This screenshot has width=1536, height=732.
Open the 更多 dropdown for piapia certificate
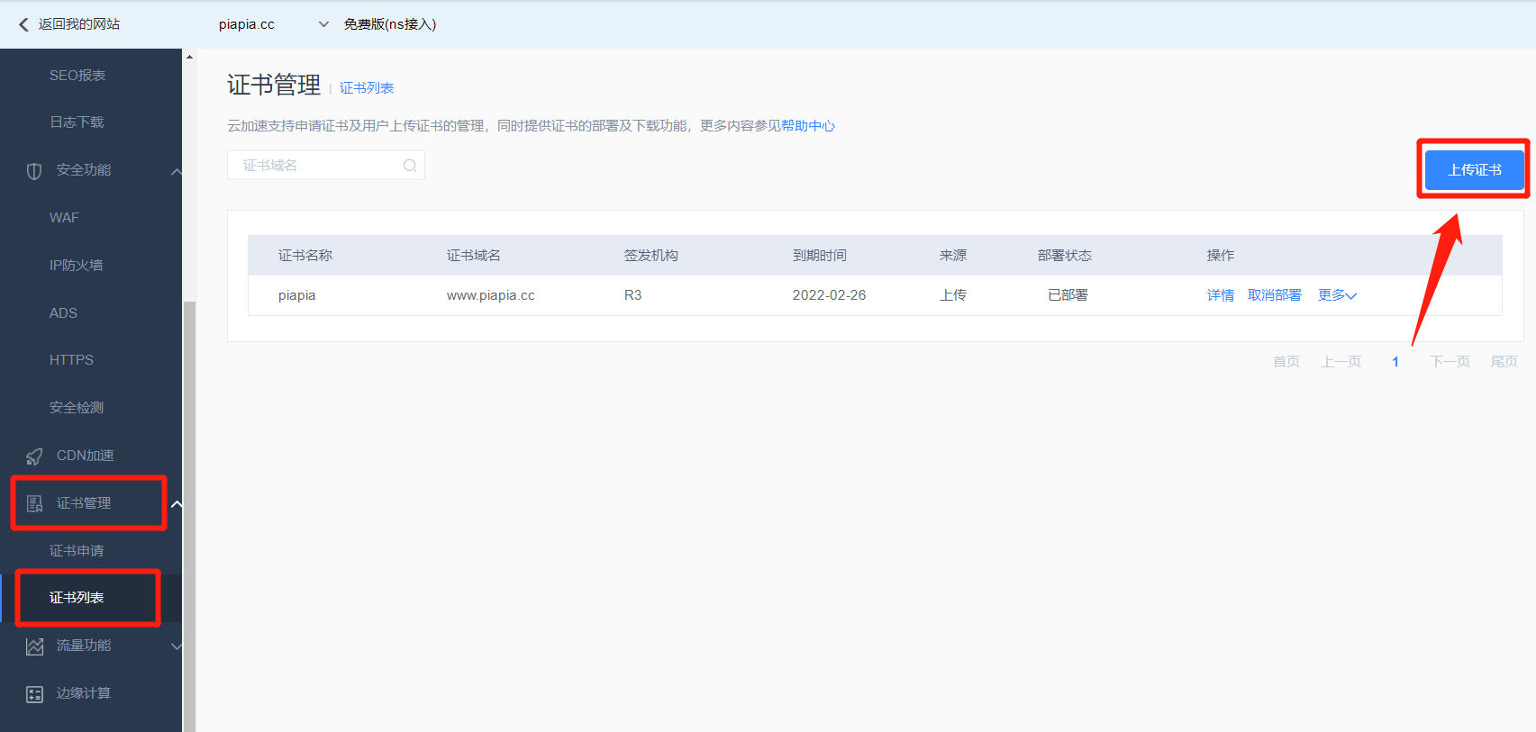1337,295
